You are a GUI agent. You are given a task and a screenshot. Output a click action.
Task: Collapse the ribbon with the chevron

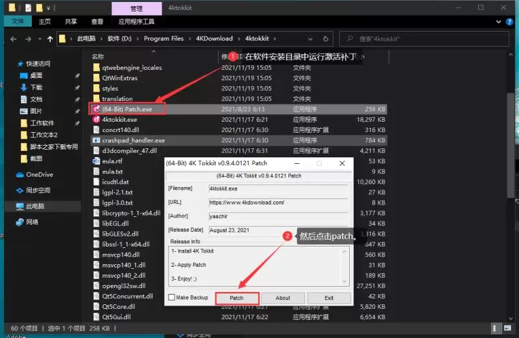click(x=498, y=22)
